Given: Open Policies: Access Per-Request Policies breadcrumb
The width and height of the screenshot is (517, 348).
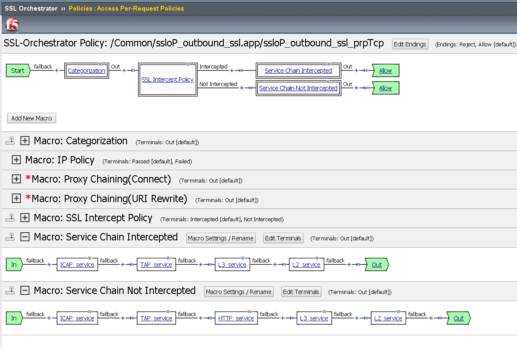Looking at the screenshot, I should click(126, 8).
